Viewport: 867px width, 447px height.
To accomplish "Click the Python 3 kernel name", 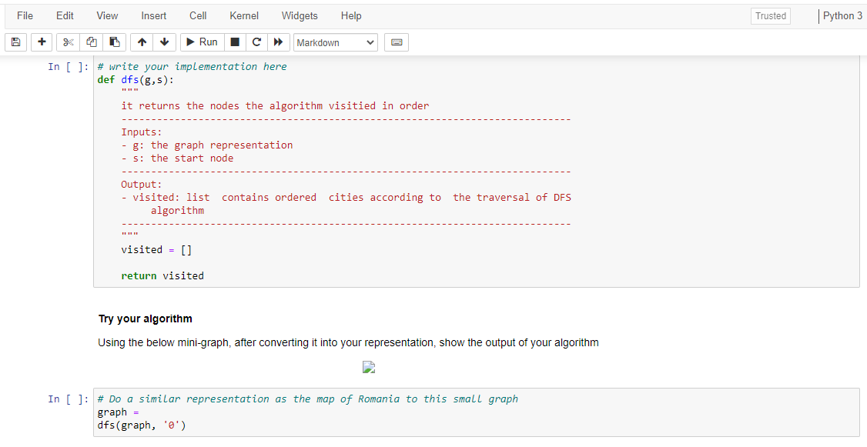I will coord(843,15).
